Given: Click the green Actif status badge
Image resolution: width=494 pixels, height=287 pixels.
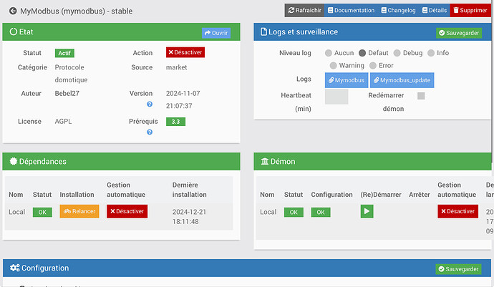Looking at the screenshot, I should point(64,53).
